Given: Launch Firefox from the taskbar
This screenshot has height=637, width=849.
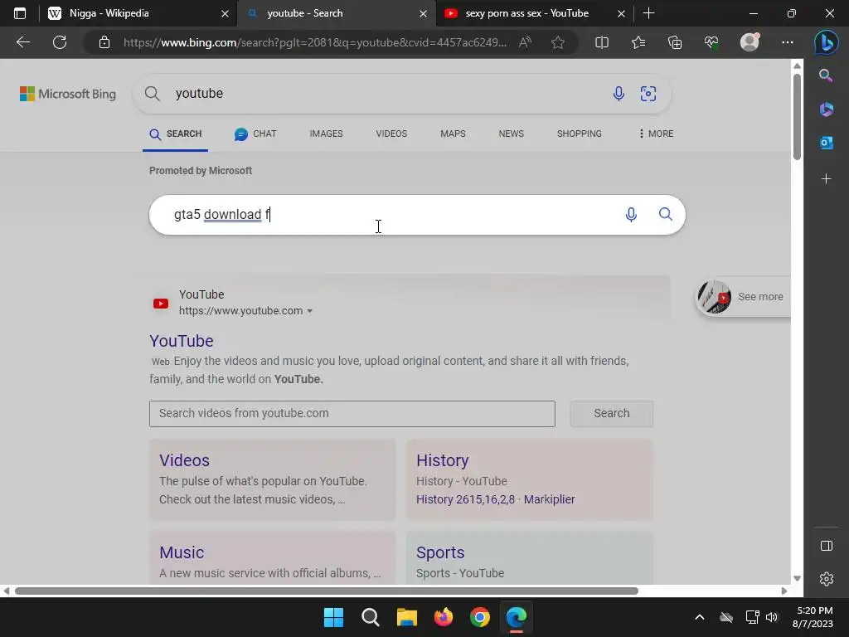Looking at the screenshot, I should click(x=443, y=617).
